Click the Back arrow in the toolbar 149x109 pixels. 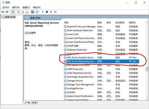coord(3,12)
